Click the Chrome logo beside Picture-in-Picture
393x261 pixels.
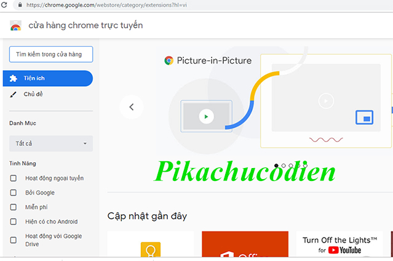169,60
